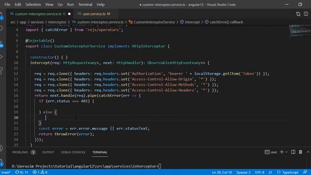Click 'catchError() callback' in breadcrumb

(224, 22)
